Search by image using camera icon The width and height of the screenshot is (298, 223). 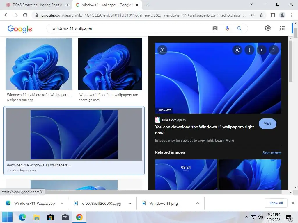(x=215, y=28)
